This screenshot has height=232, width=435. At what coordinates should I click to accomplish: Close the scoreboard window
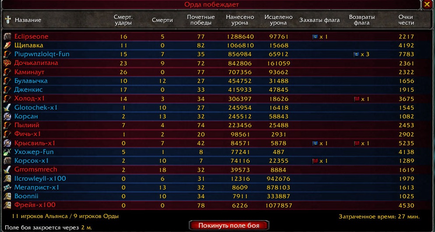tap(427, 4)
